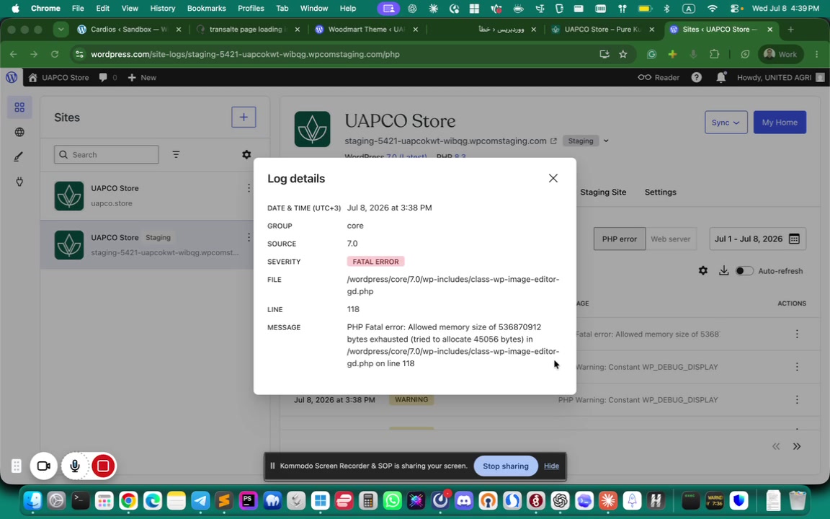Select the Sites grid icon in sidebar
Screen dimensions: 830x519
coord(19,107)
